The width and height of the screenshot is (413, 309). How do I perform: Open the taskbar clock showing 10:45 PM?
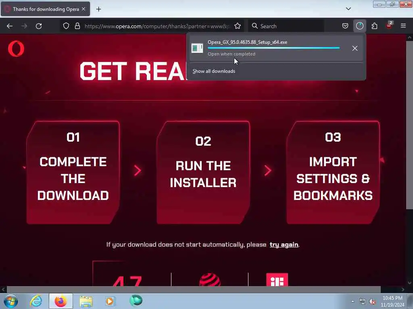point(392,301)
